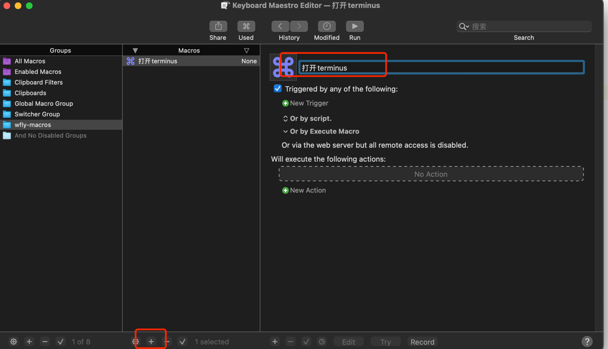Select the '打开 terminus' macro row in list
The width and height of the screenshot is (608, 349).
191,61
